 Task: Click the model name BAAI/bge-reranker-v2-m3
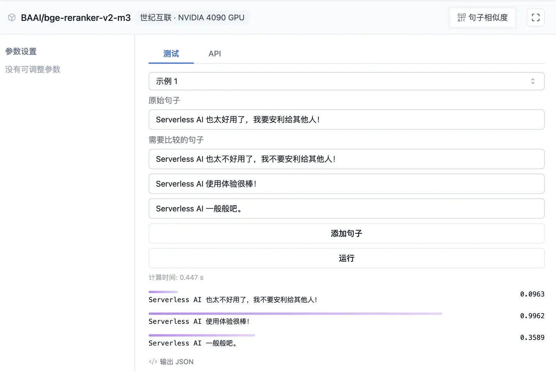[x=76, y=17]
